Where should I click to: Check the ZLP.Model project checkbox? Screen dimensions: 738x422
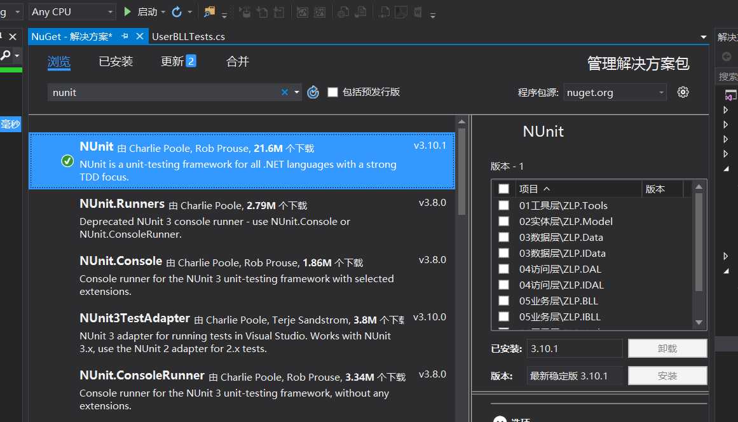click(503, 221)
